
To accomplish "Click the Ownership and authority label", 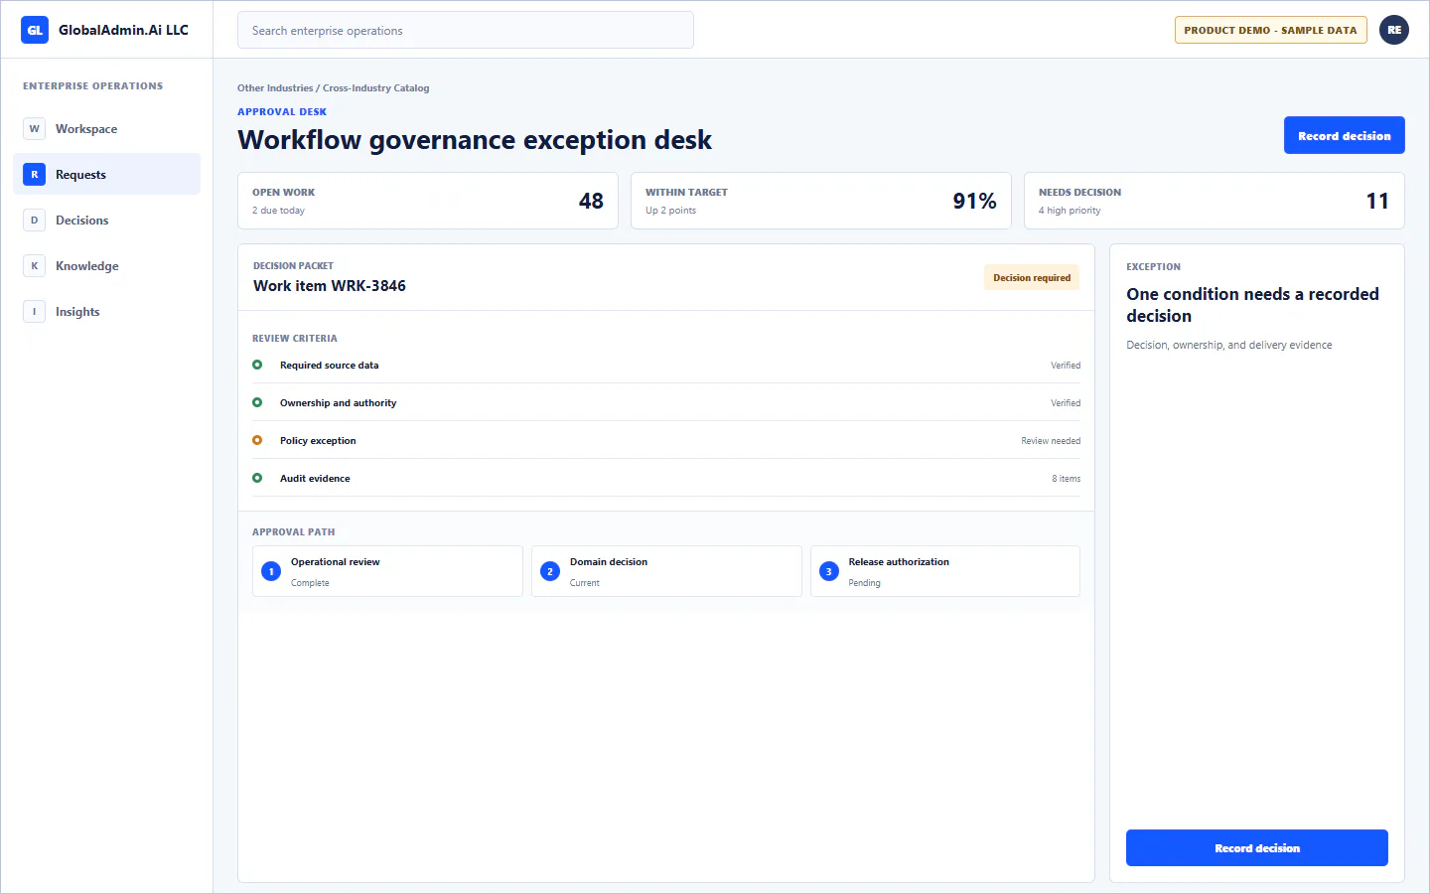I will pos(338,403).
